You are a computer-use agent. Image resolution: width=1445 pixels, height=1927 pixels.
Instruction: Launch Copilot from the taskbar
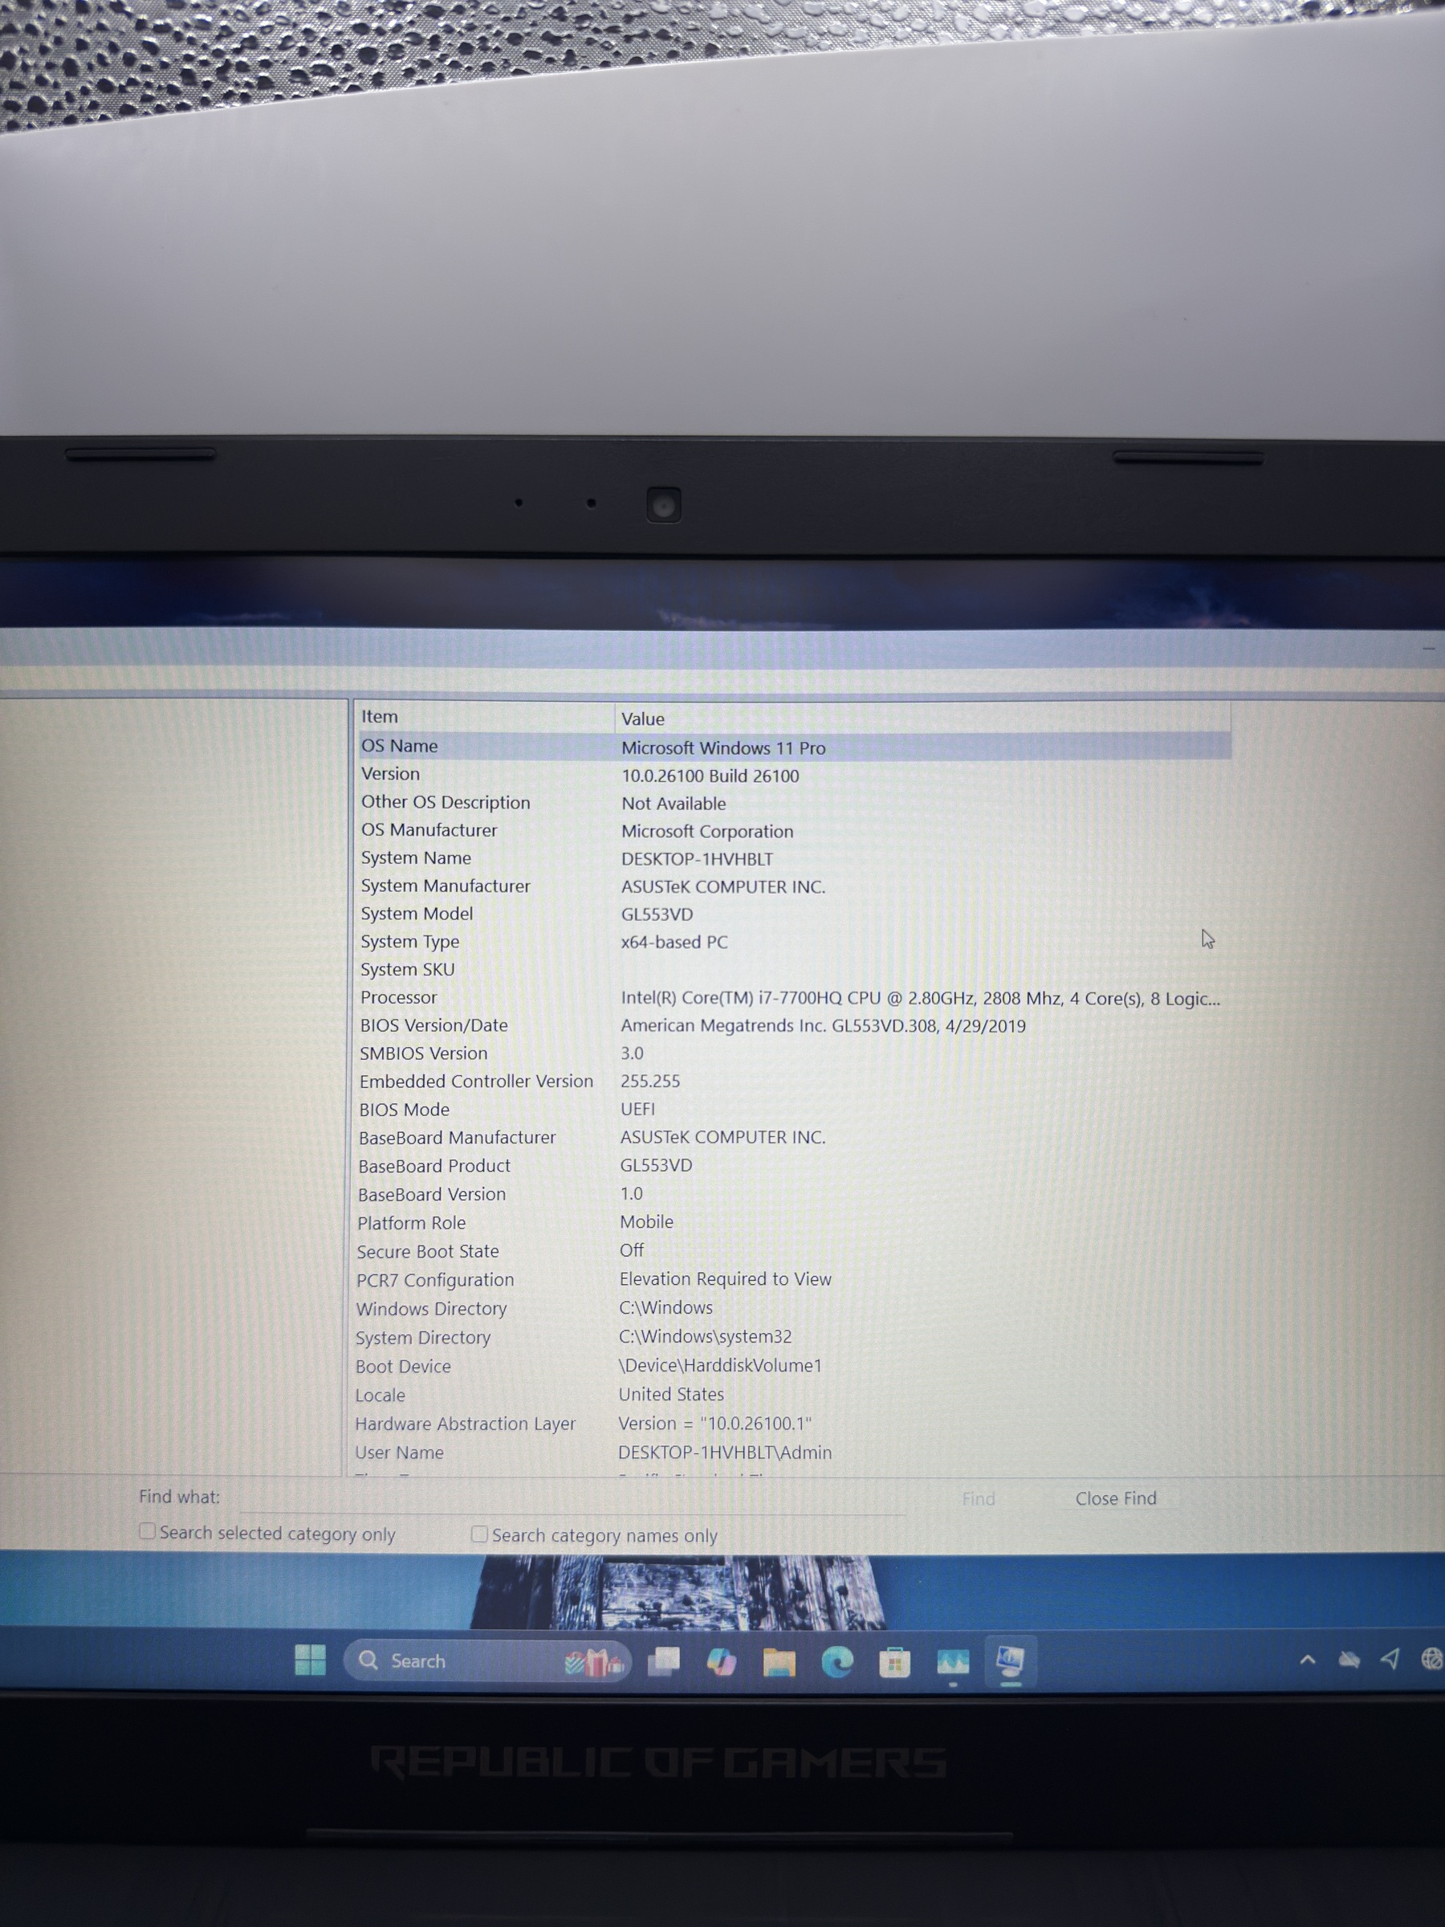721,1662
